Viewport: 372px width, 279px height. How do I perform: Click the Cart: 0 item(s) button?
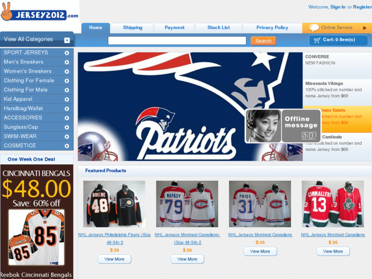tap(338, 40)
